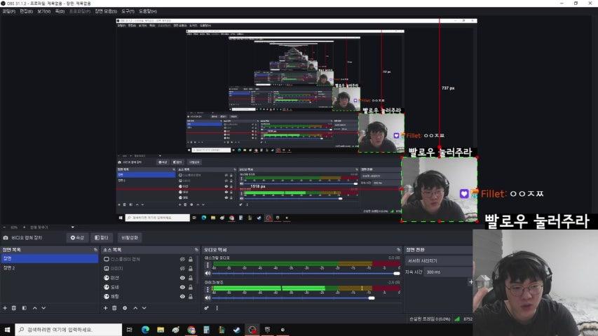Unlock the 미션 source
The image size is (598, 336).
click(191, 278)
